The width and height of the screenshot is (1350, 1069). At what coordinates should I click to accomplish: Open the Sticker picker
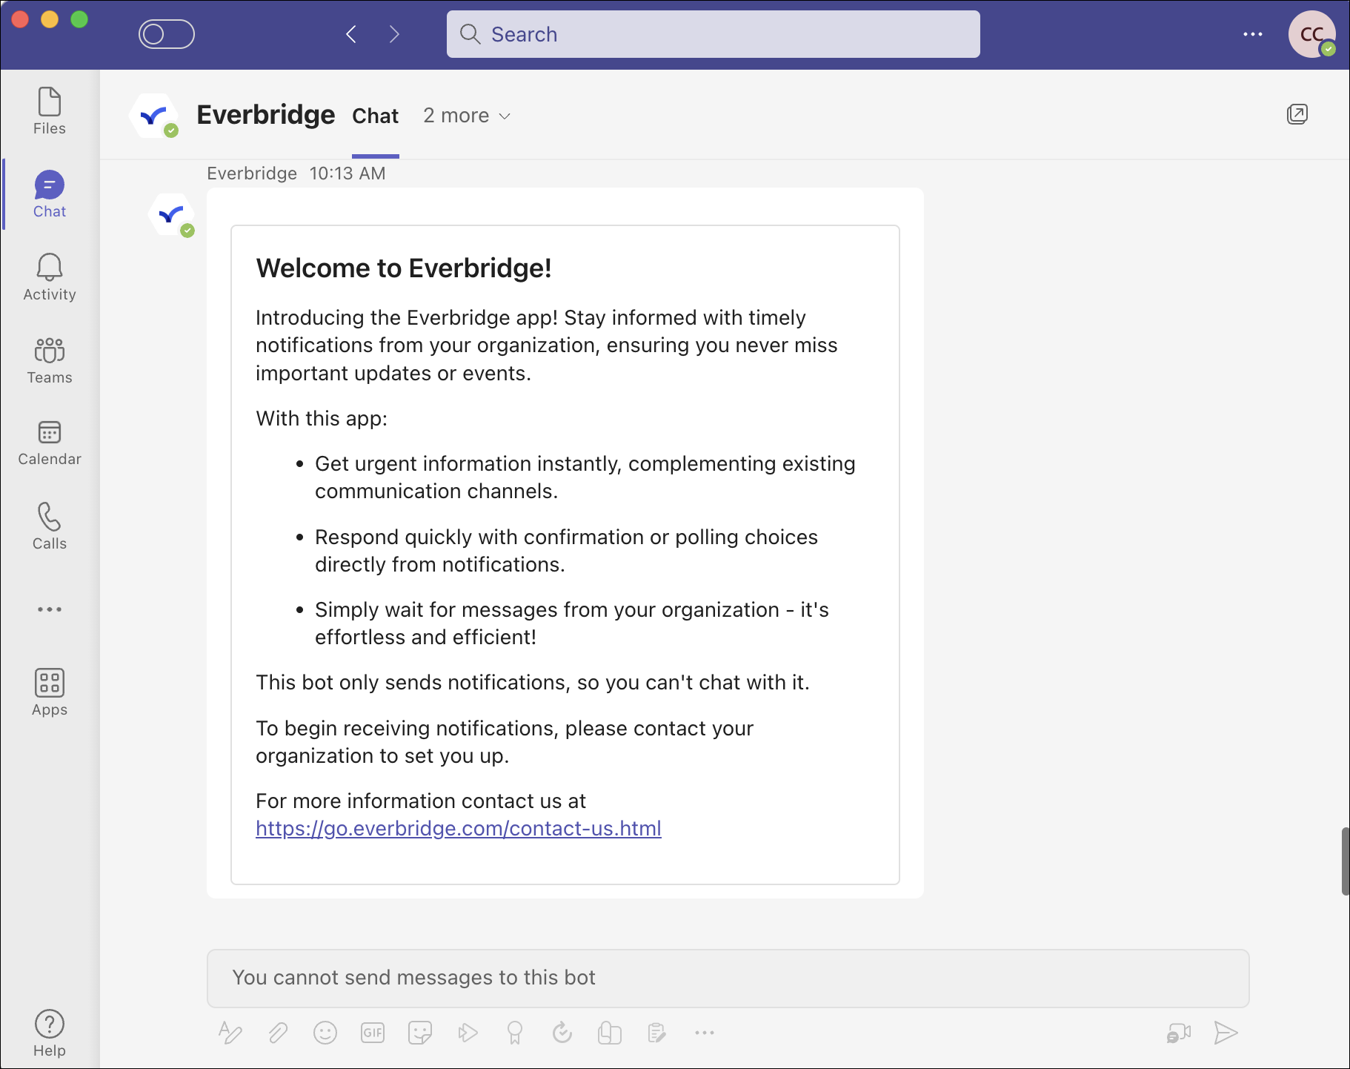420,1033
